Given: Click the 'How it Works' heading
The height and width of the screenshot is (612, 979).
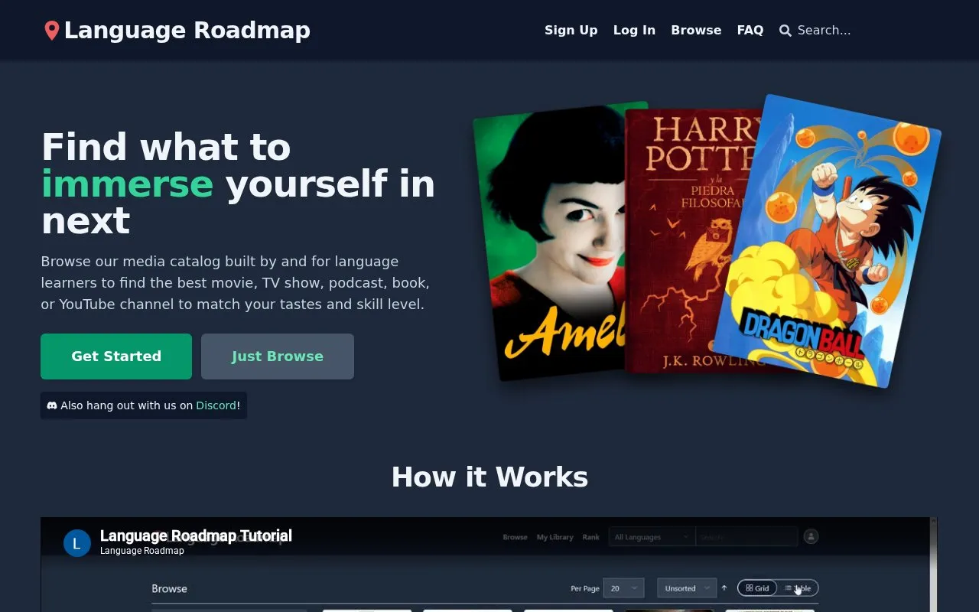Looking at the screenshot, I should (489, 477).
